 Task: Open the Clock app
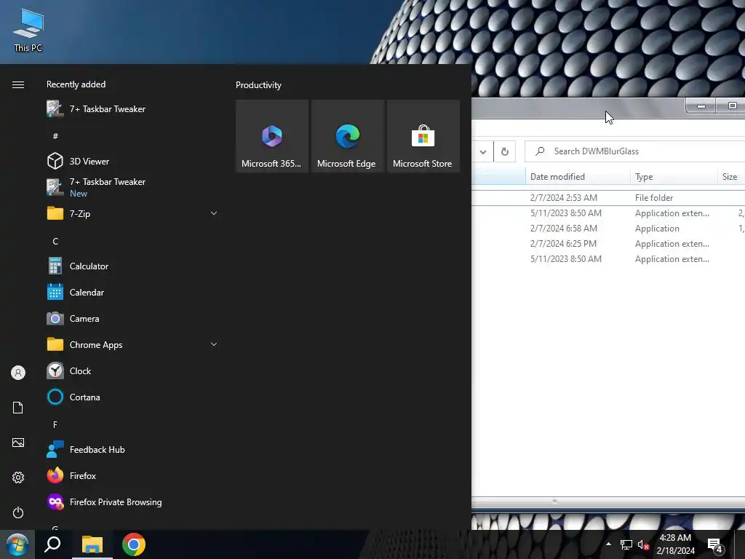click(133, 370)
